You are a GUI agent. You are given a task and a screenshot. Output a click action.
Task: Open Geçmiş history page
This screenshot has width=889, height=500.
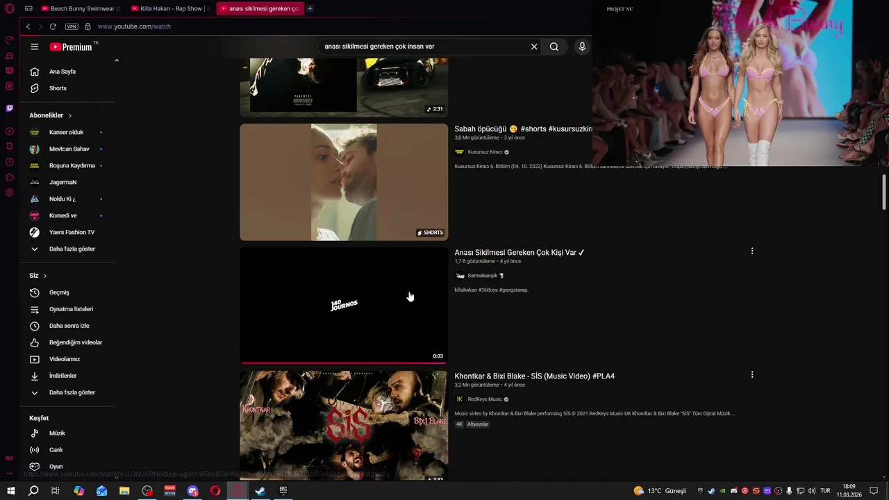67,292
